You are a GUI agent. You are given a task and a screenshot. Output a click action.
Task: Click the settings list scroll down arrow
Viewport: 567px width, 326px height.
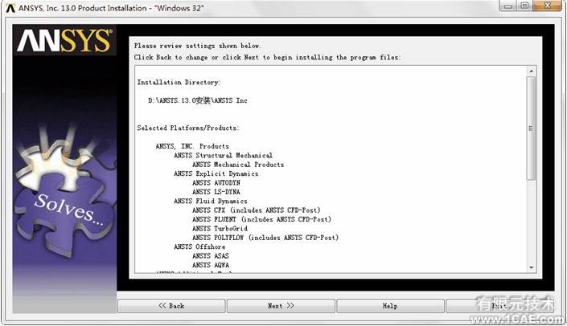click(x=531, y=267)
